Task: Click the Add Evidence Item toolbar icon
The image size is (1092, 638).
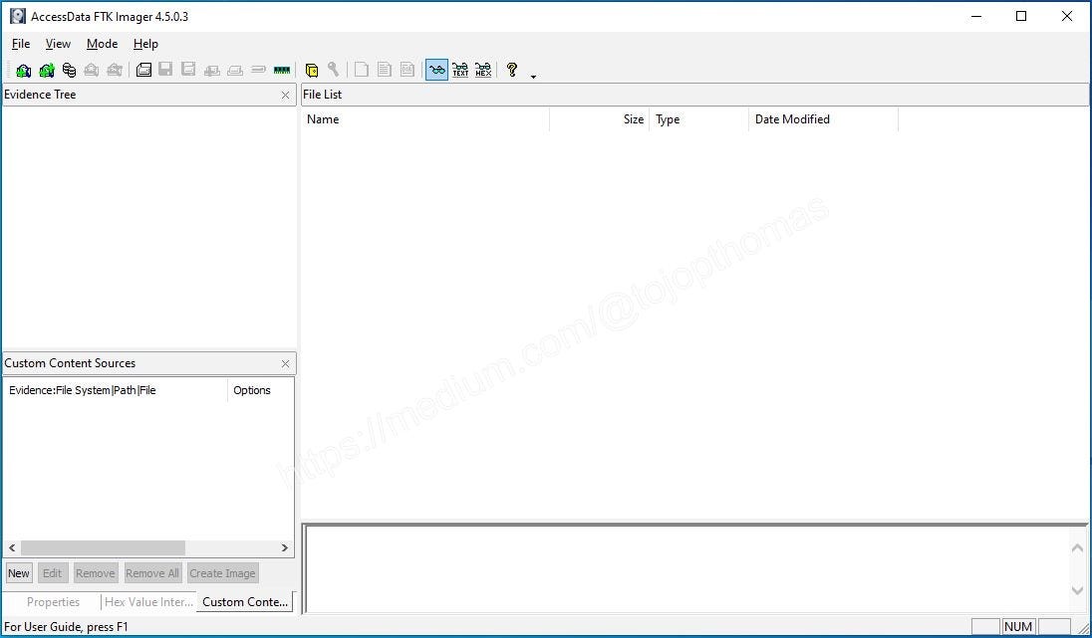Action: click(23, 70)
